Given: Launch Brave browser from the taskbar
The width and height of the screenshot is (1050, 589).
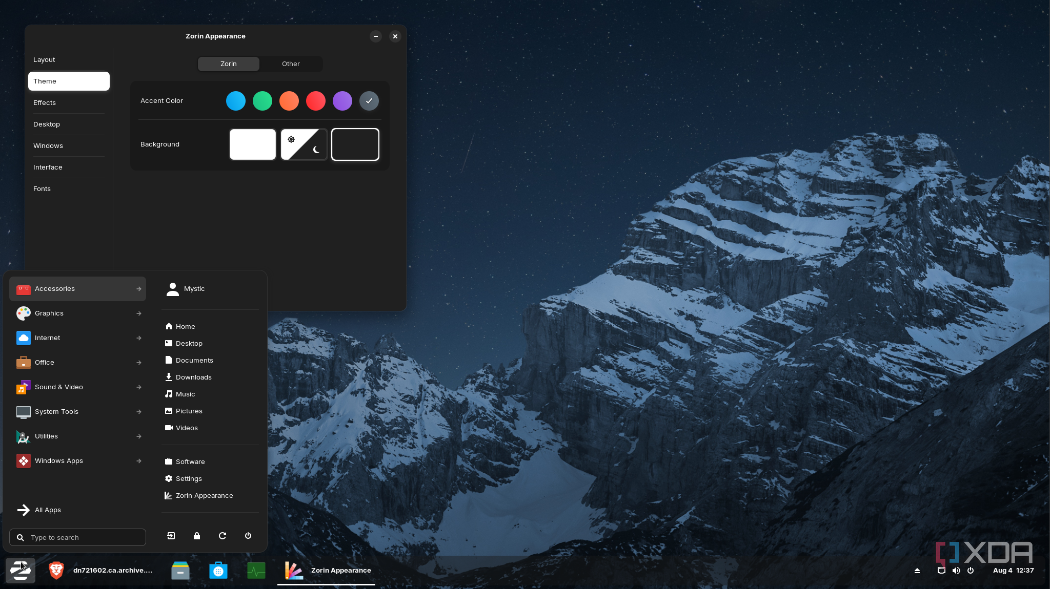Looking at the screenshot, I should coord(56,570).
